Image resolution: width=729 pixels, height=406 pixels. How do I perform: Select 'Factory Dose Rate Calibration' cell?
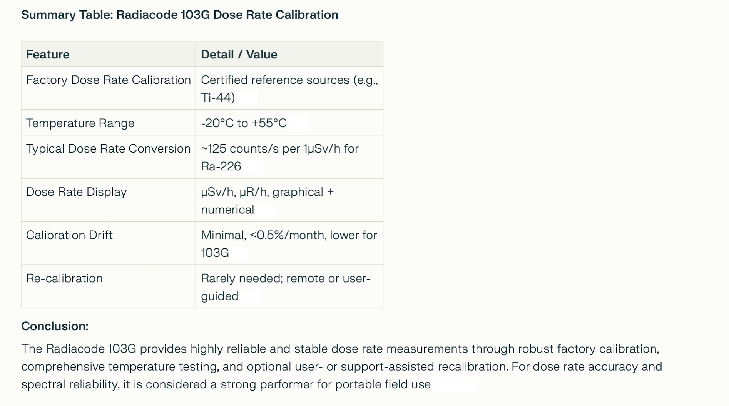tap(109, 88)
